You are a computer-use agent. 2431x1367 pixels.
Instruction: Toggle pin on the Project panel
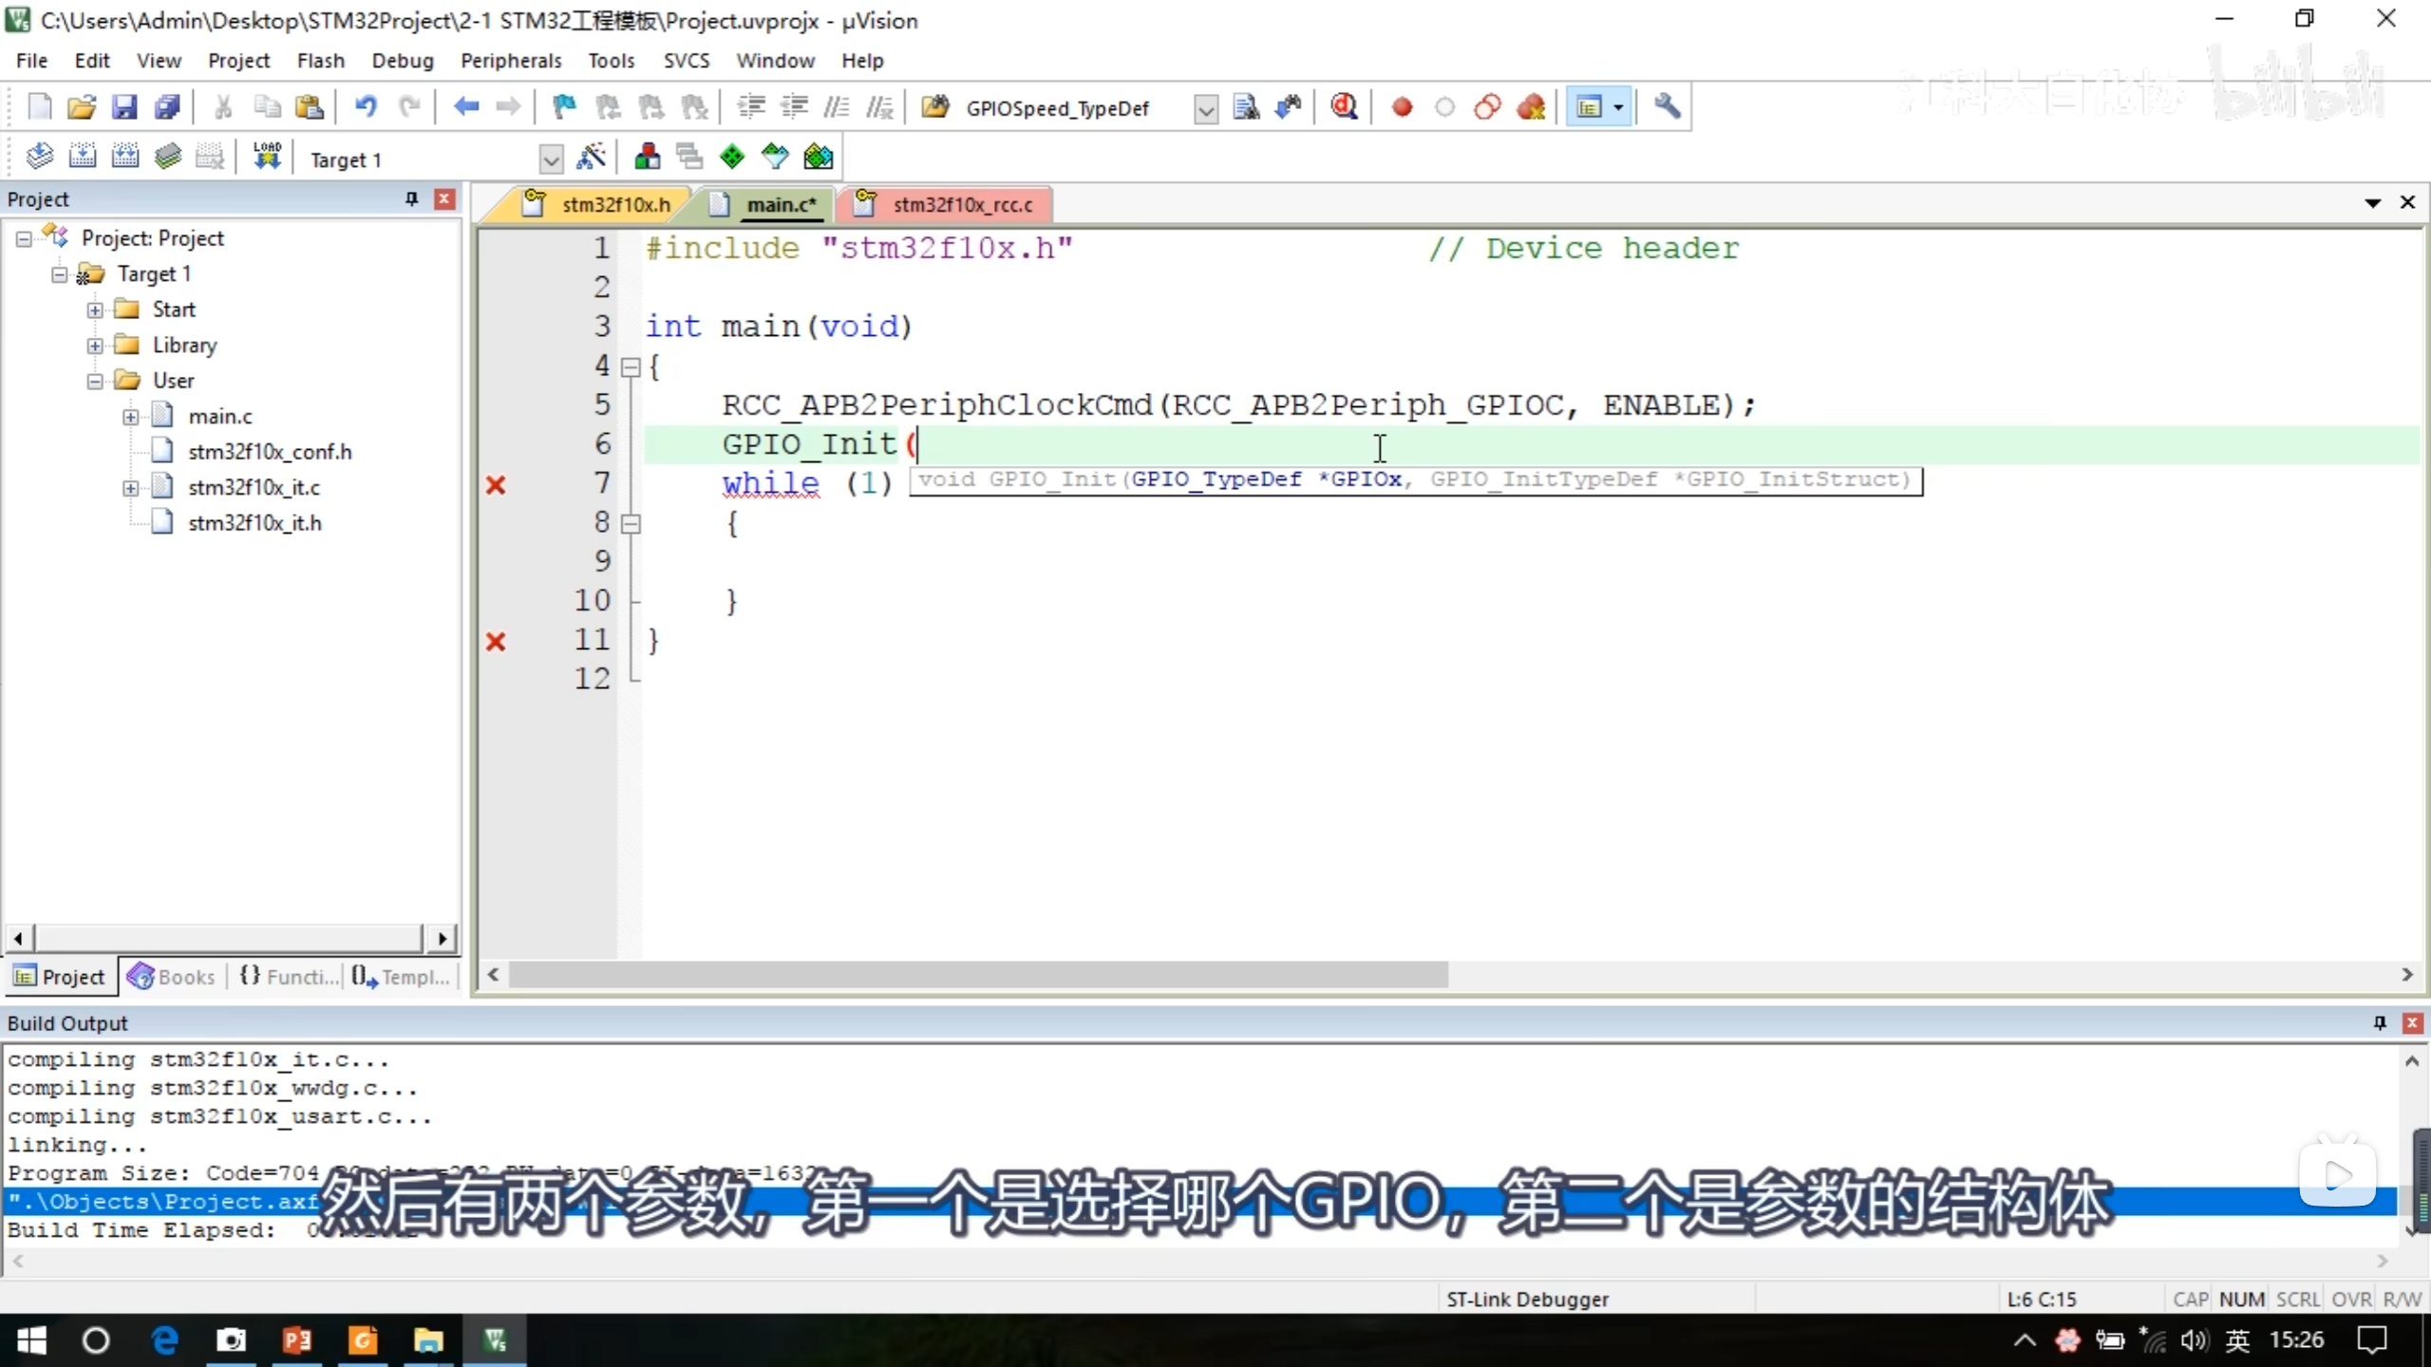click(x=411, y=198)
